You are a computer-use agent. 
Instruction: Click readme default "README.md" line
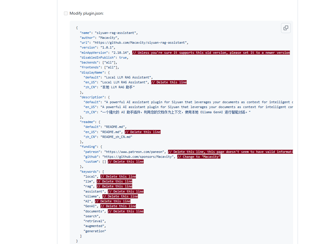click(105, 127)
